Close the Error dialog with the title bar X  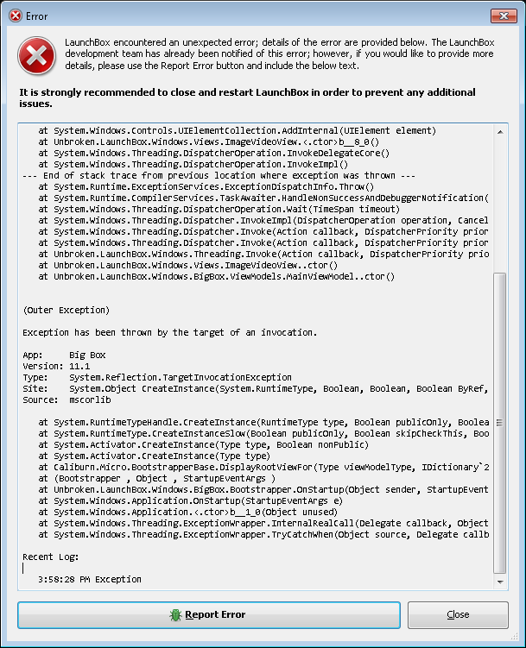point(504,16)
